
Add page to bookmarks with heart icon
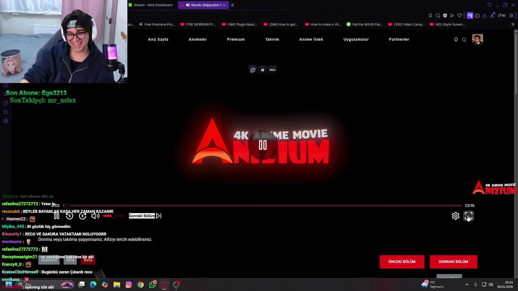459,15
